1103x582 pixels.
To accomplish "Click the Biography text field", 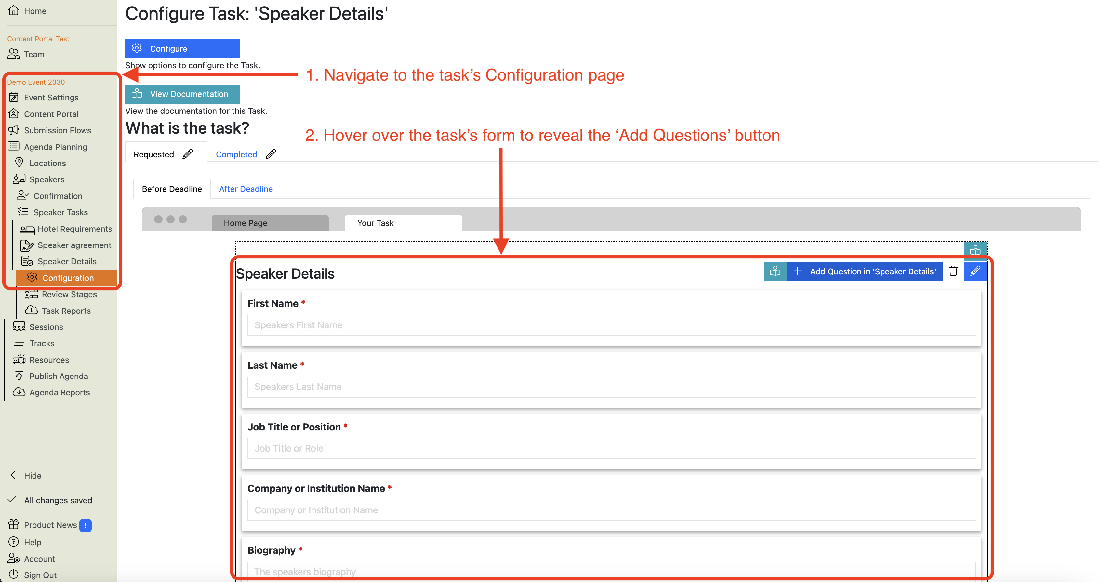I will coord(611,571).
